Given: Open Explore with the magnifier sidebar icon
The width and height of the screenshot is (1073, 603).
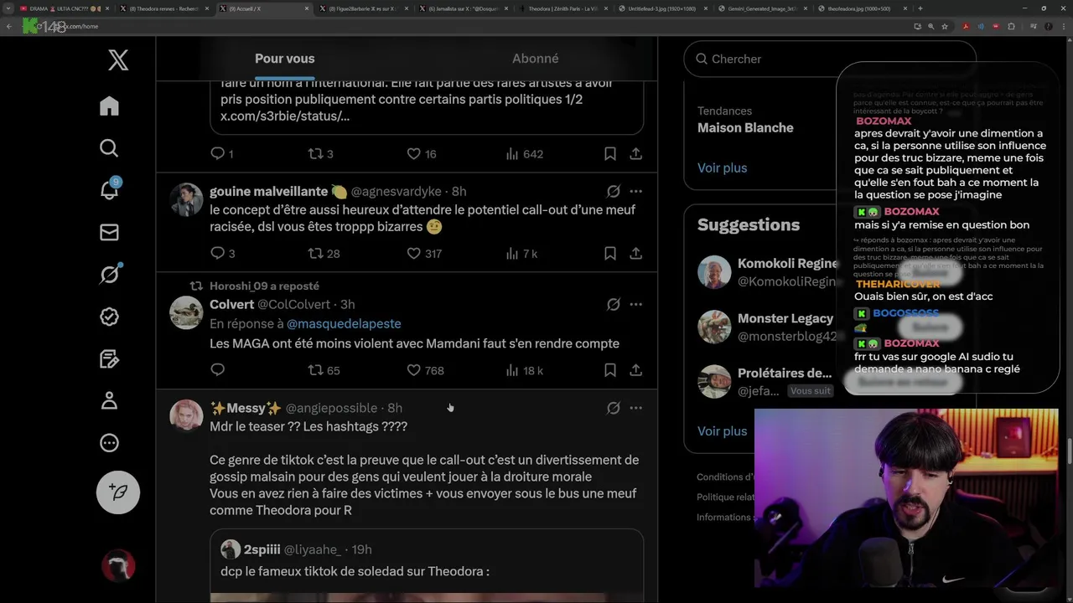Looking at the screenshot, I should [109, 148].
